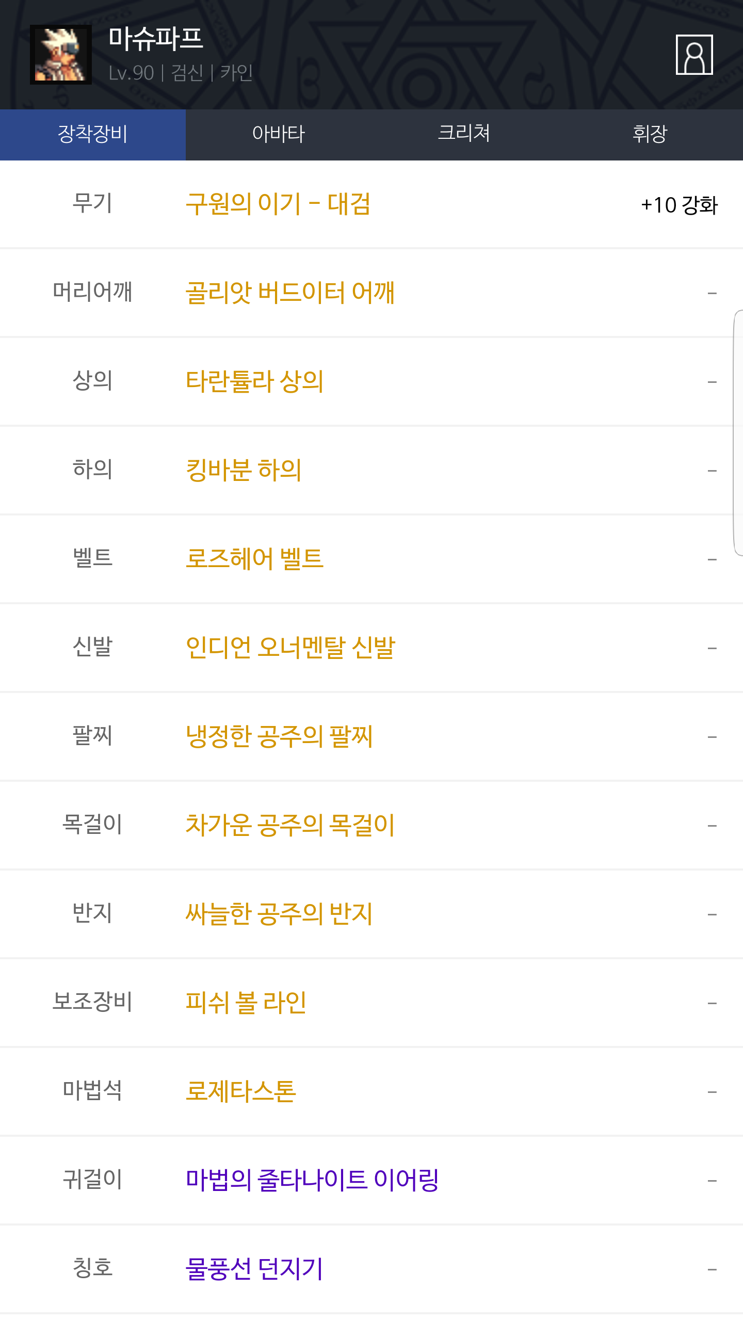Open weapon item 구원의 이기 - 대검
Screen dimensions: 743x1321
[x=278, y=204]
